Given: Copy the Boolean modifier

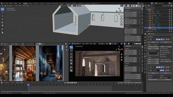Looking at the screenshot, I should pos(166,73).
